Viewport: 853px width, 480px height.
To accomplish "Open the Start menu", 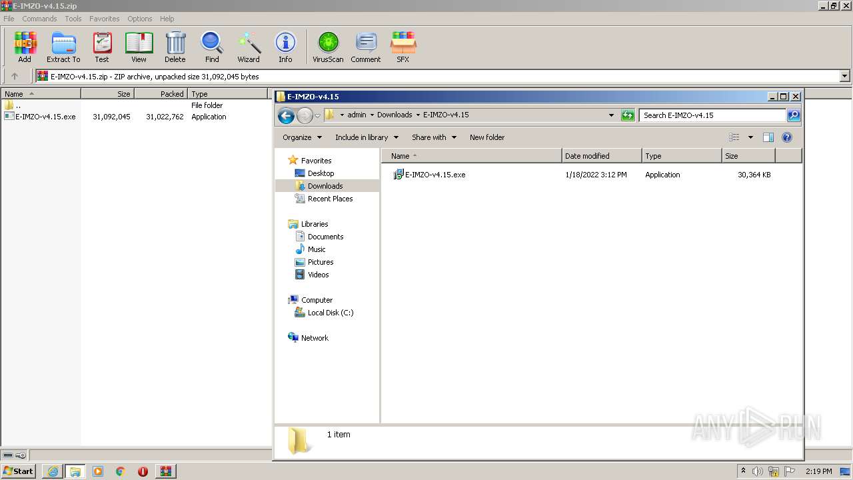I will click(18, 471).
